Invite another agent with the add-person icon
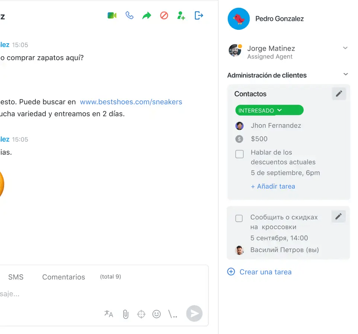The image size is (358, 334). [x=181, y=16]
